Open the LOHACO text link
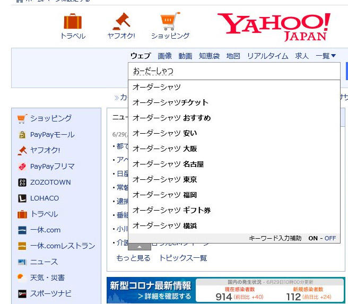The height and width of the screenshot is (304, 348). coord(45,198)
